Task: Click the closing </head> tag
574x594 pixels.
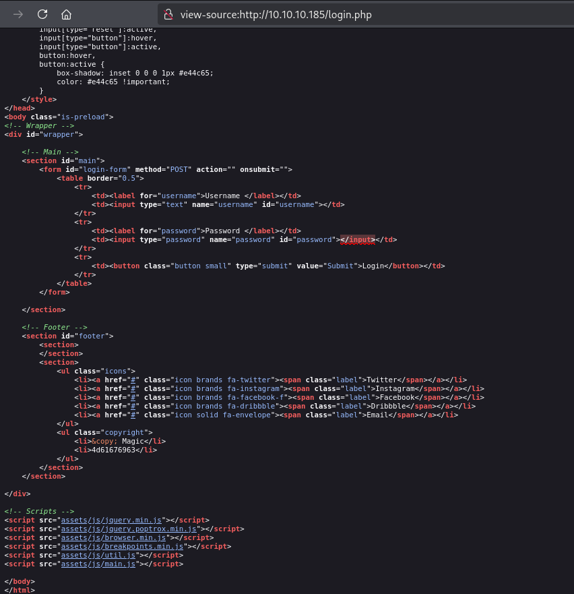Action: click(x=20, y=108)
